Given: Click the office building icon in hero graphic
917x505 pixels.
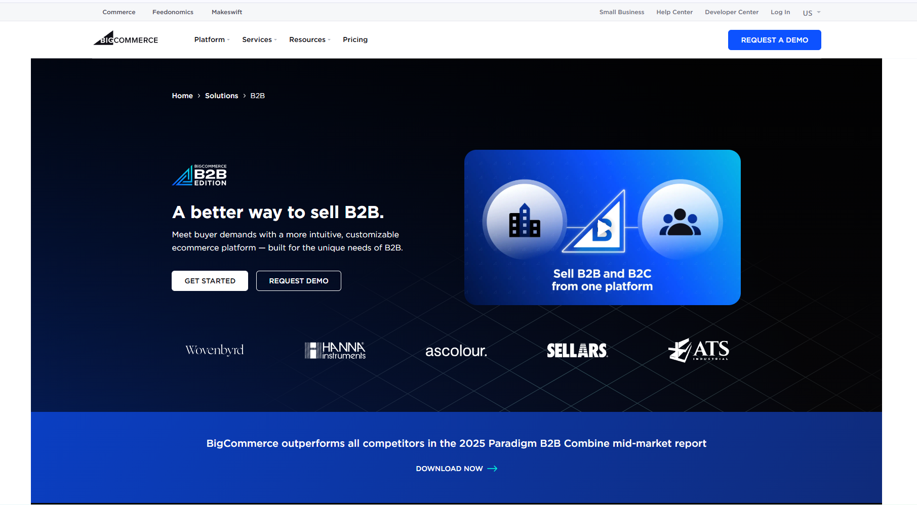Looking at the screenshot, I should [525, 221].
